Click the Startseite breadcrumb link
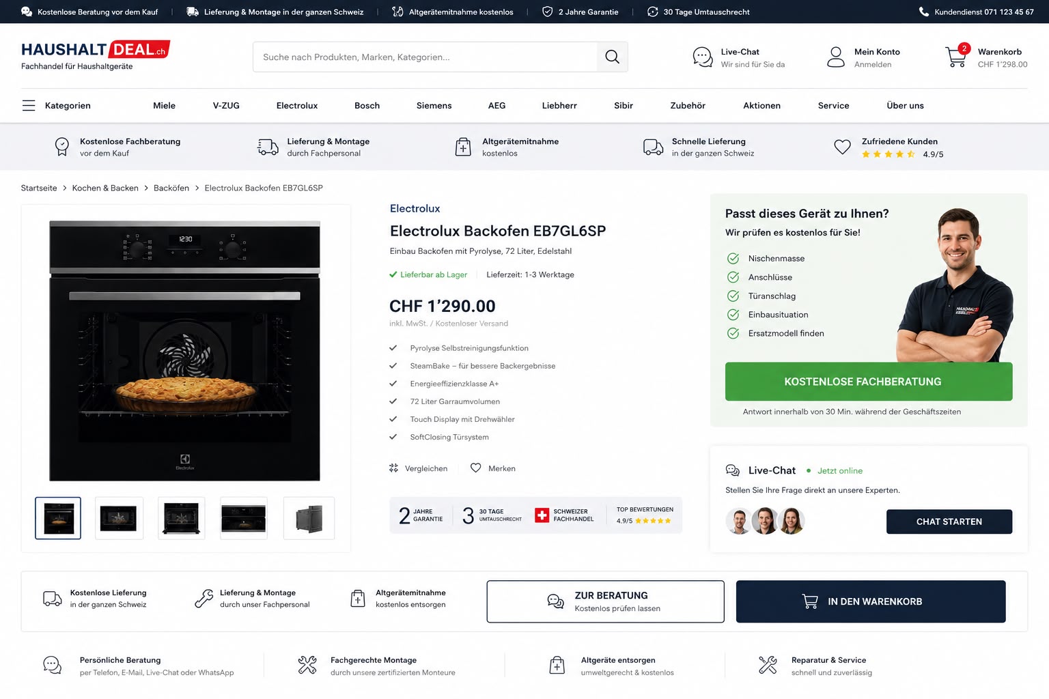The height and width of the screenshot is (699, 1049). (39, 188)
